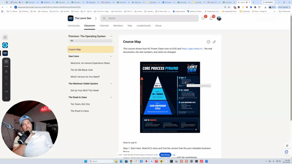
Task: Follow the app.ninety.io link
Action: (192, 49)
